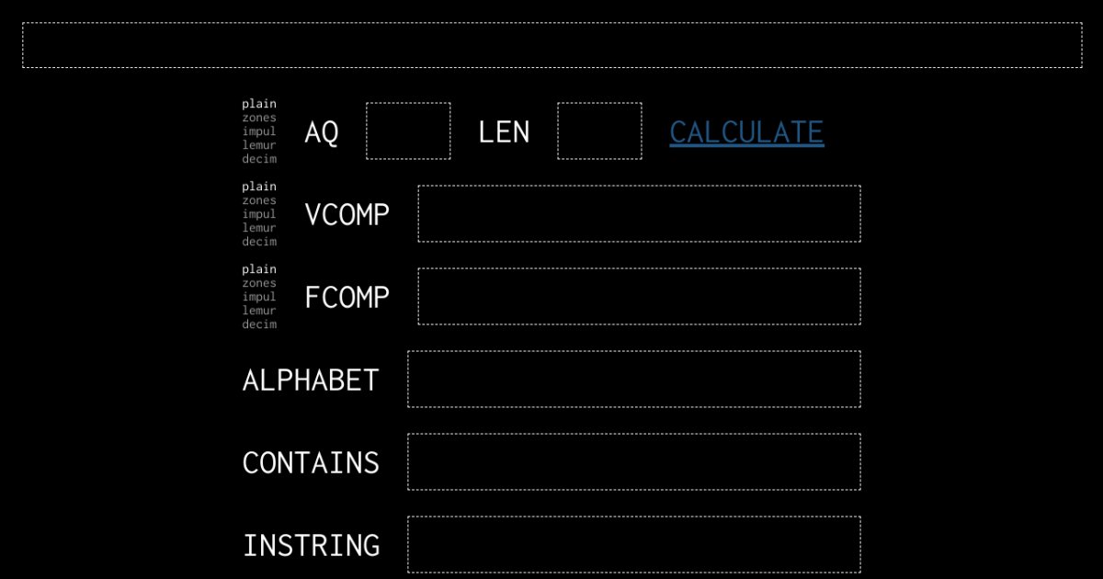Choose "decim" mode for the AQ row
This screenshot has height=579, width=1103.
point(258,159)
